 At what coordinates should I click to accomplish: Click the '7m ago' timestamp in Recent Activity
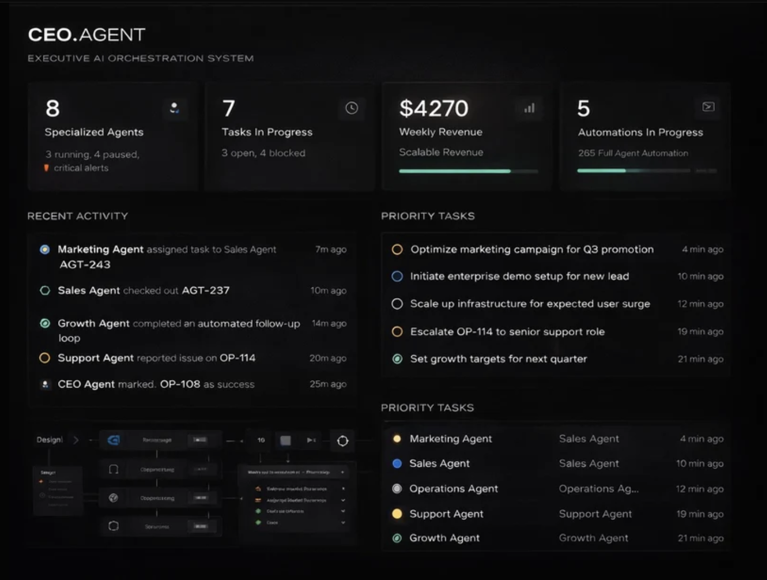pos(331,249)
